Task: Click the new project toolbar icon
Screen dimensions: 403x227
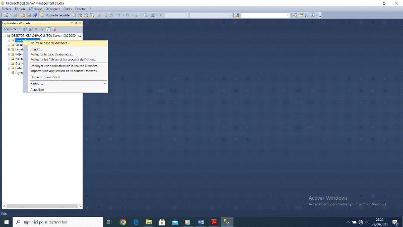Action: click(x=6, y=15)
